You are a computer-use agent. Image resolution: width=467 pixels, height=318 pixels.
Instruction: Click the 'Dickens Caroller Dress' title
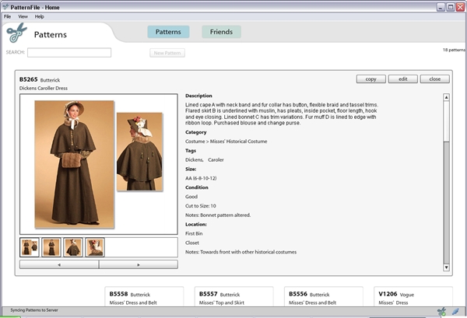pos(44,89)
